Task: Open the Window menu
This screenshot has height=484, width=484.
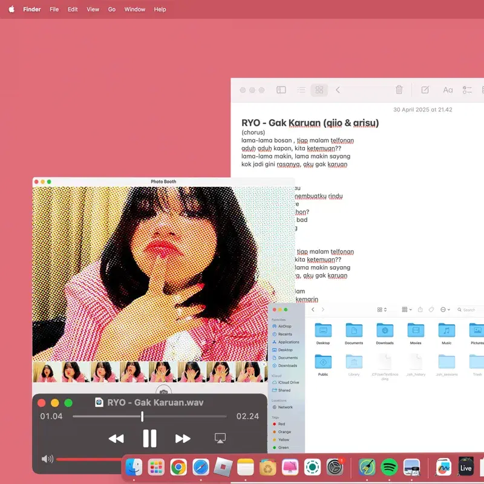Action: (x=134, y=9)
